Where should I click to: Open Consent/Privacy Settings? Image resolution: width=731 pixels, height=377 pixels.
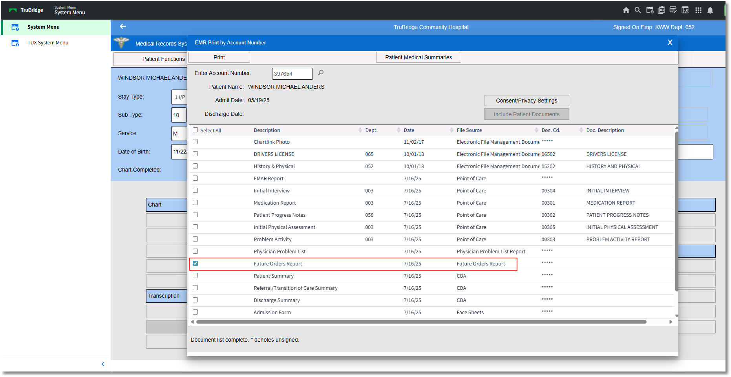pyautogui.click(x=526, y=101)
